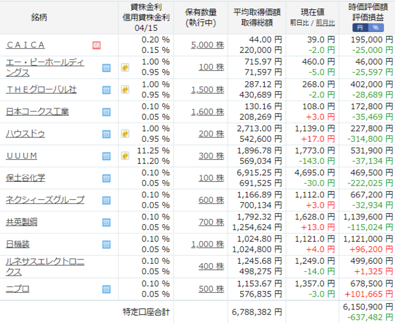This screenshot has height=323, width=395.
Task: Click the 6,150,900 円 total valuation
Action: [368, 307]
